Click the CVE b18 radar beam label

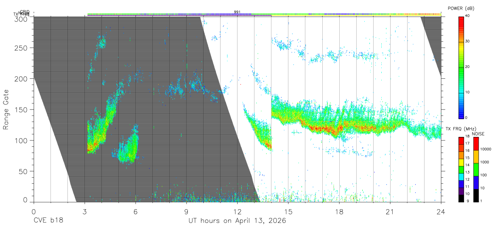pos(48,221)
